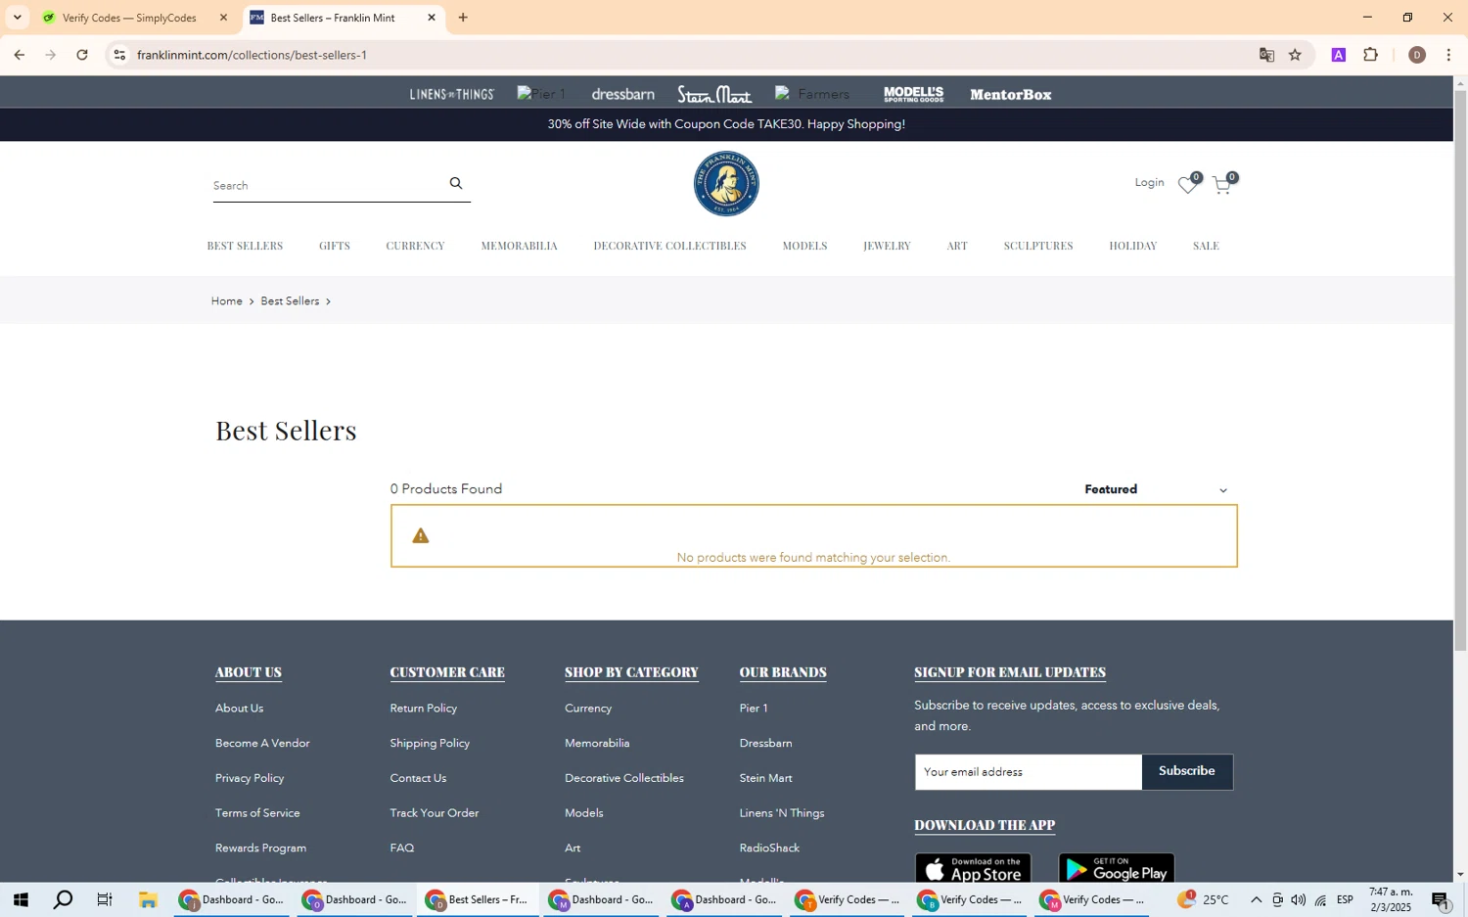Click the Farmers top-bar logo
This screenshot has width=1468, height=917.
(x=812, y=94)
